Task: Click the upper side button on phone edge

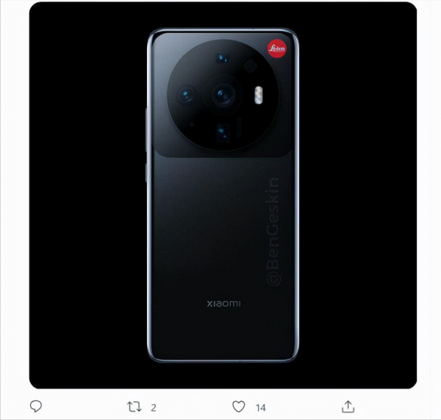Action: click(146, 129)
